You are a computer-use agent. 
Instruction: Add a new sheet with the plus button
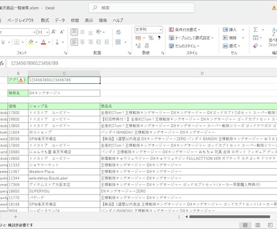(16, 216)
